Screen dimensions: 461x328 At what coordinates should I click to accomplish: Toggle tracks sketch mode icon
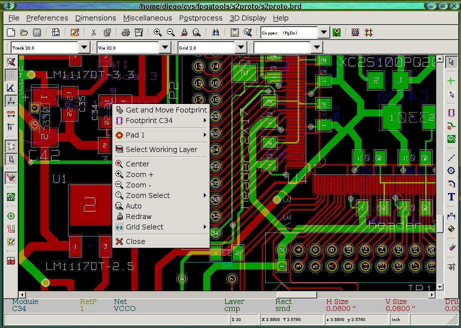point(11,229)
